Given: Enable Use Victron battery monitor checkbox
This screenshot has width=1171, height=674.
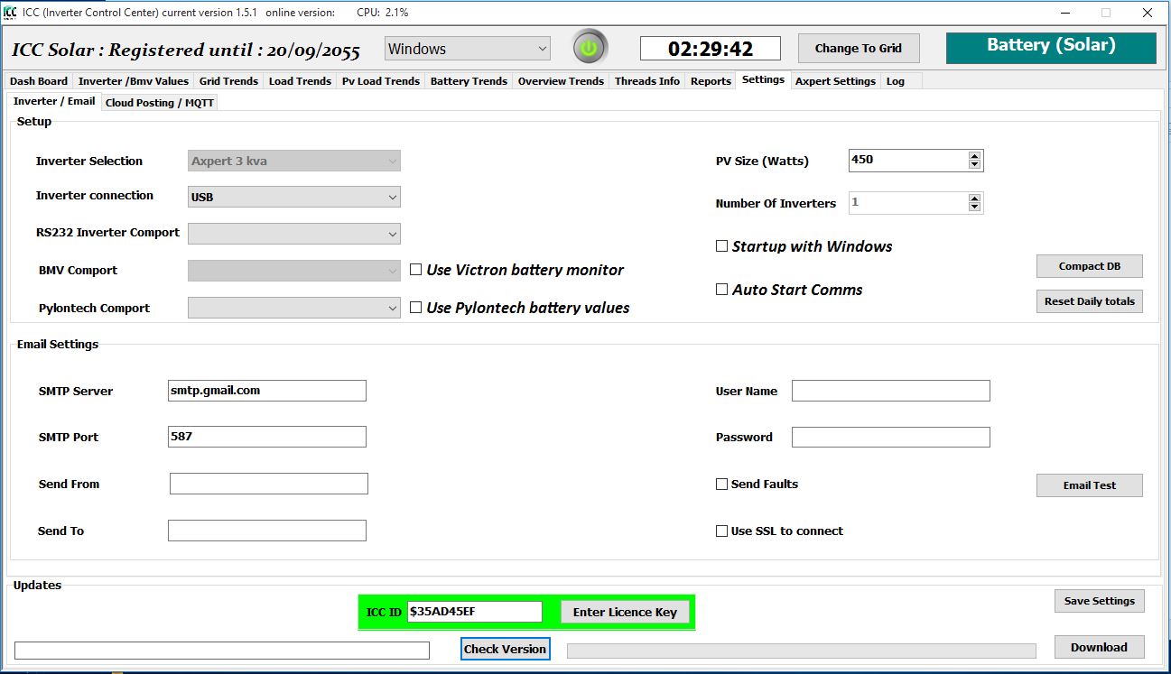Looking at the screenshot, I should coord(416,269).
